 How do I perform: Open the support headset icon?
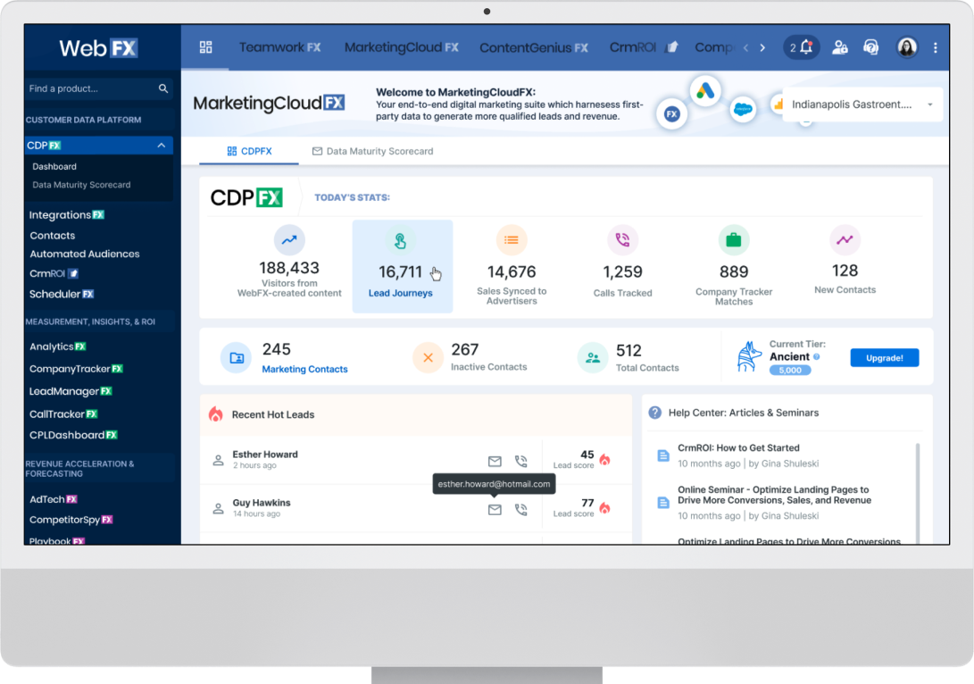(x=871, y=47)
